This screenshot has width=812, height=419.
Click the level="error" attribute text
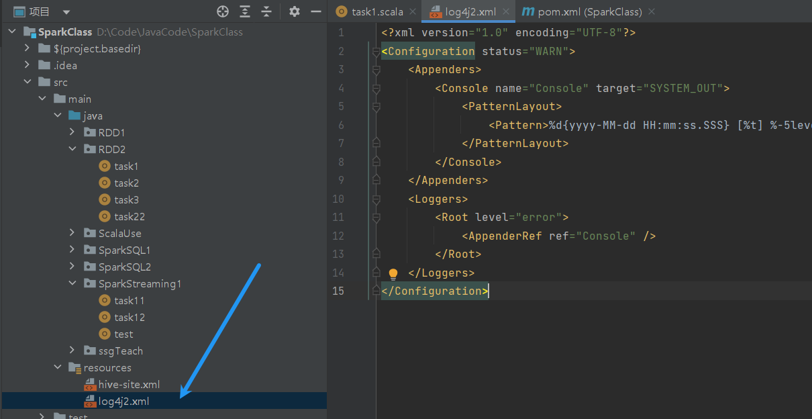tap(519, 218)
